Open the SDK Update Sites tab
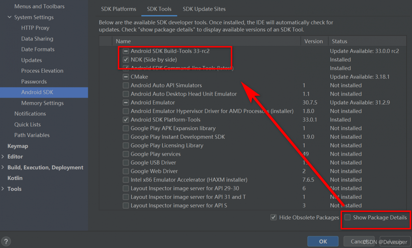The image size is (412, 248). pyautogui.click(x=204, y=9)
